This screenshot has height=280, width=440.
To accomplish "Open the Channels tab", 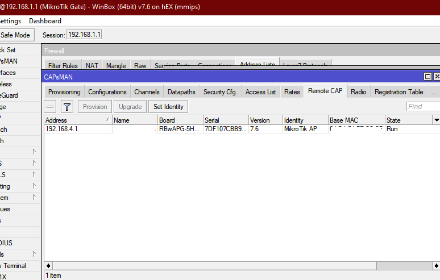I will (x=147, y=92).
